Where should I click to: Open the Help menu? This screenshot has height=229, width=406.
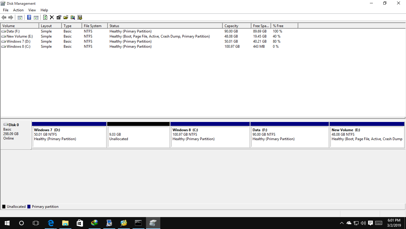tap(44, 10)
